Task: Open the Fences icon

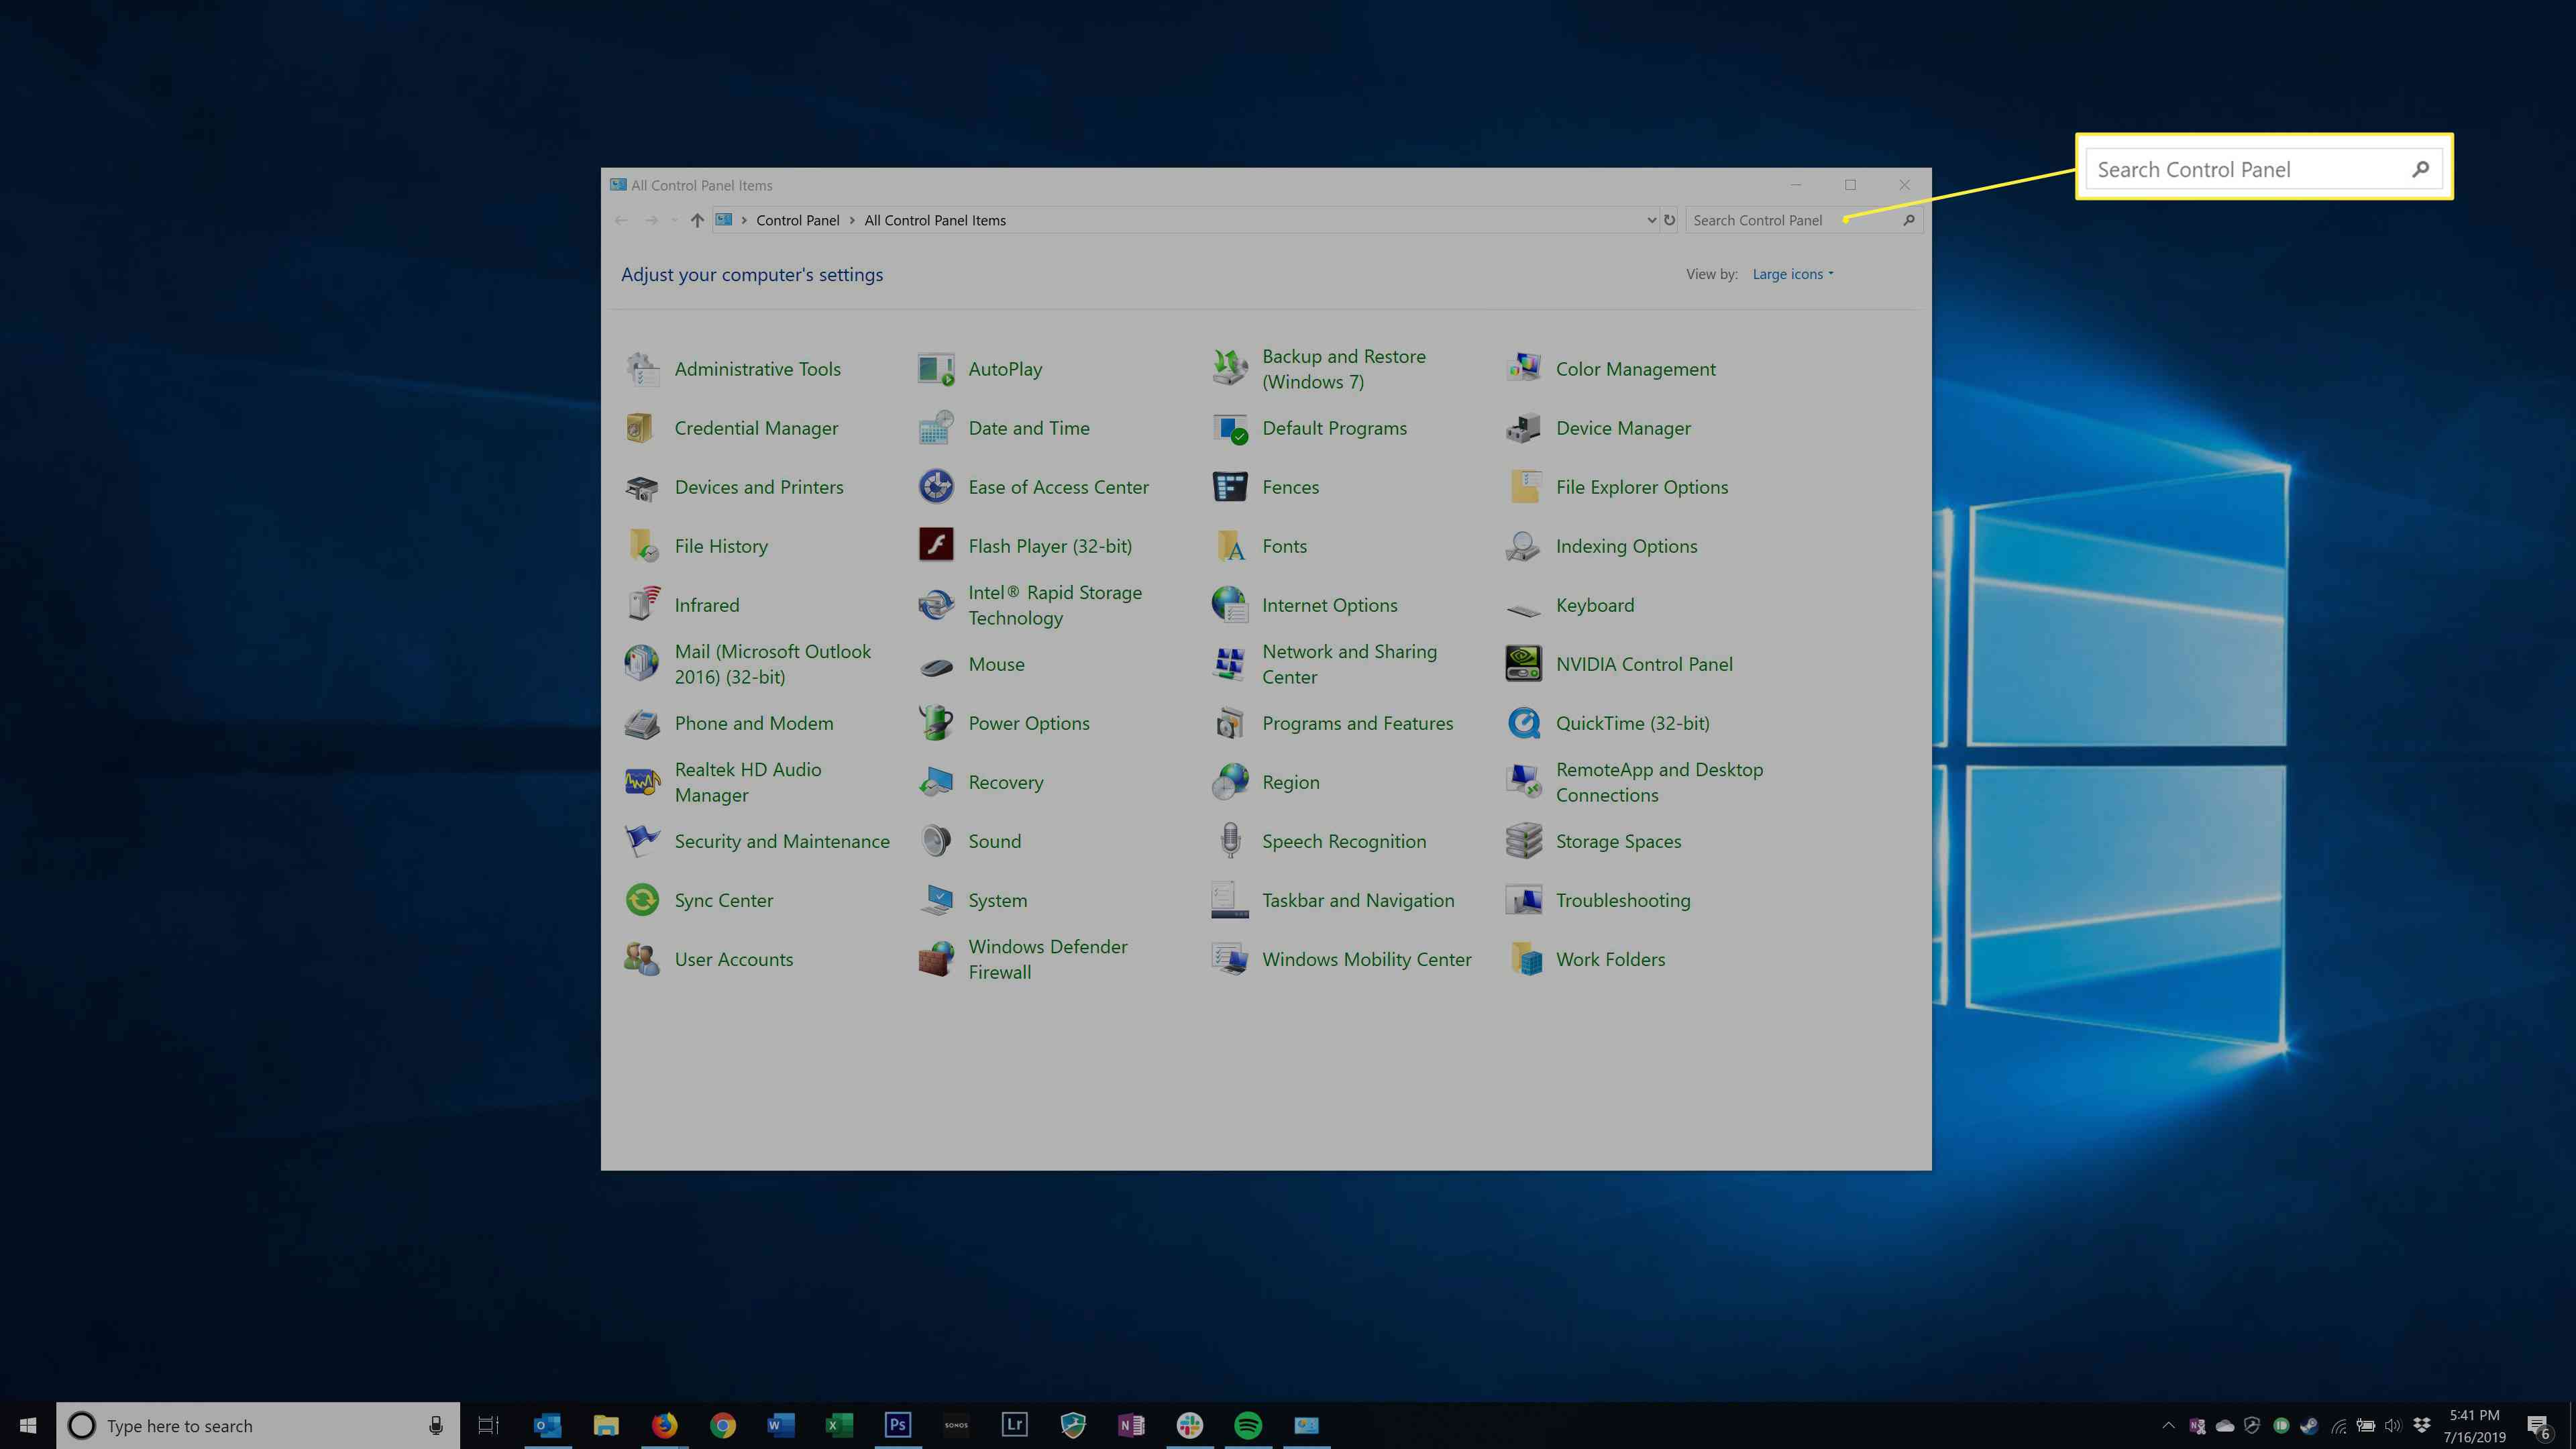Action: click(x=1230, y=487)
